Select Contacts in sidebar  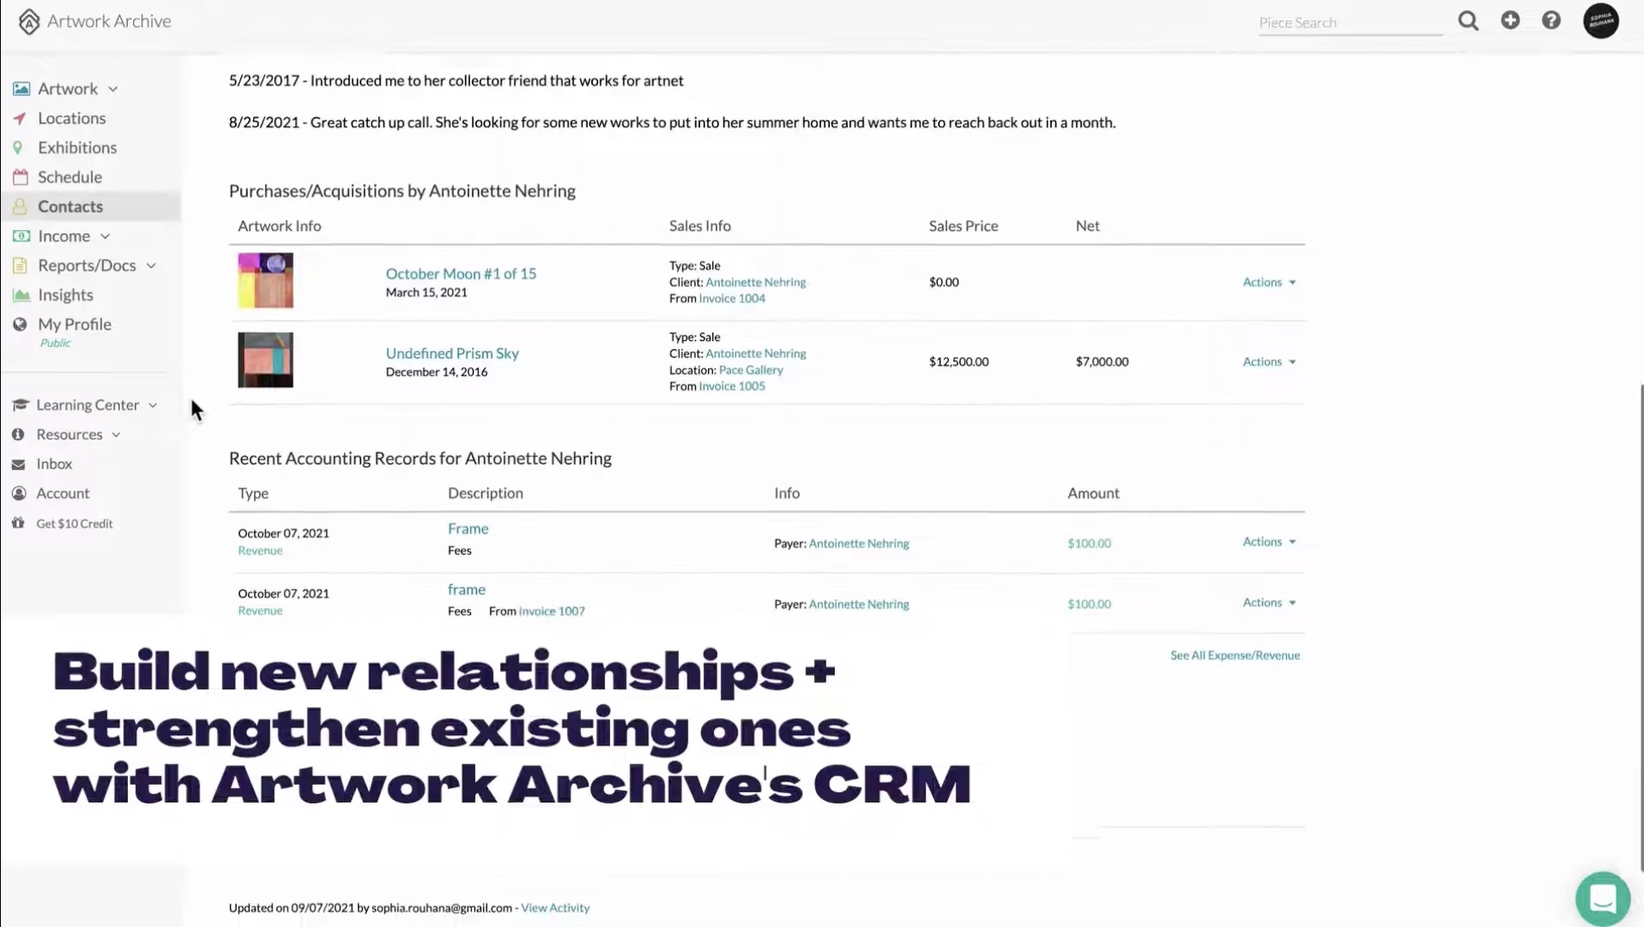click(x=70, y=206)
